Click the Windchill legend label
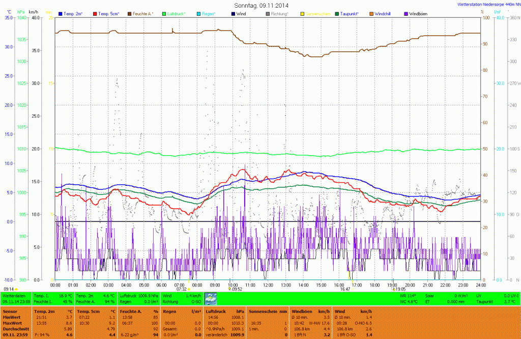 coord(383,13)
